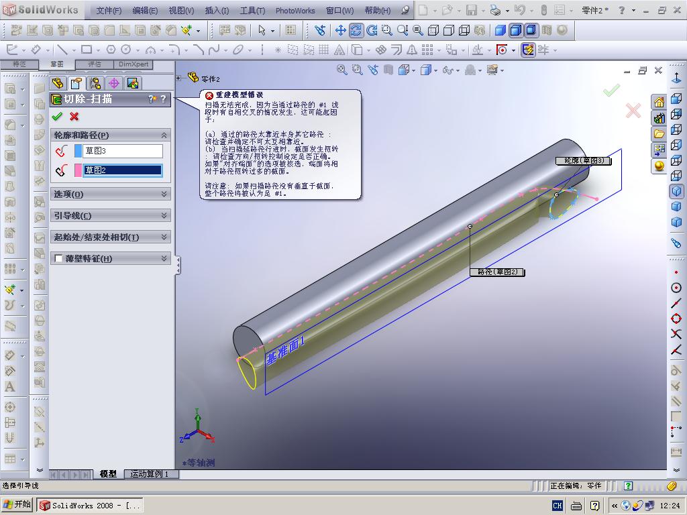Open FeatureManager design tree tab

tap(58, 82)
